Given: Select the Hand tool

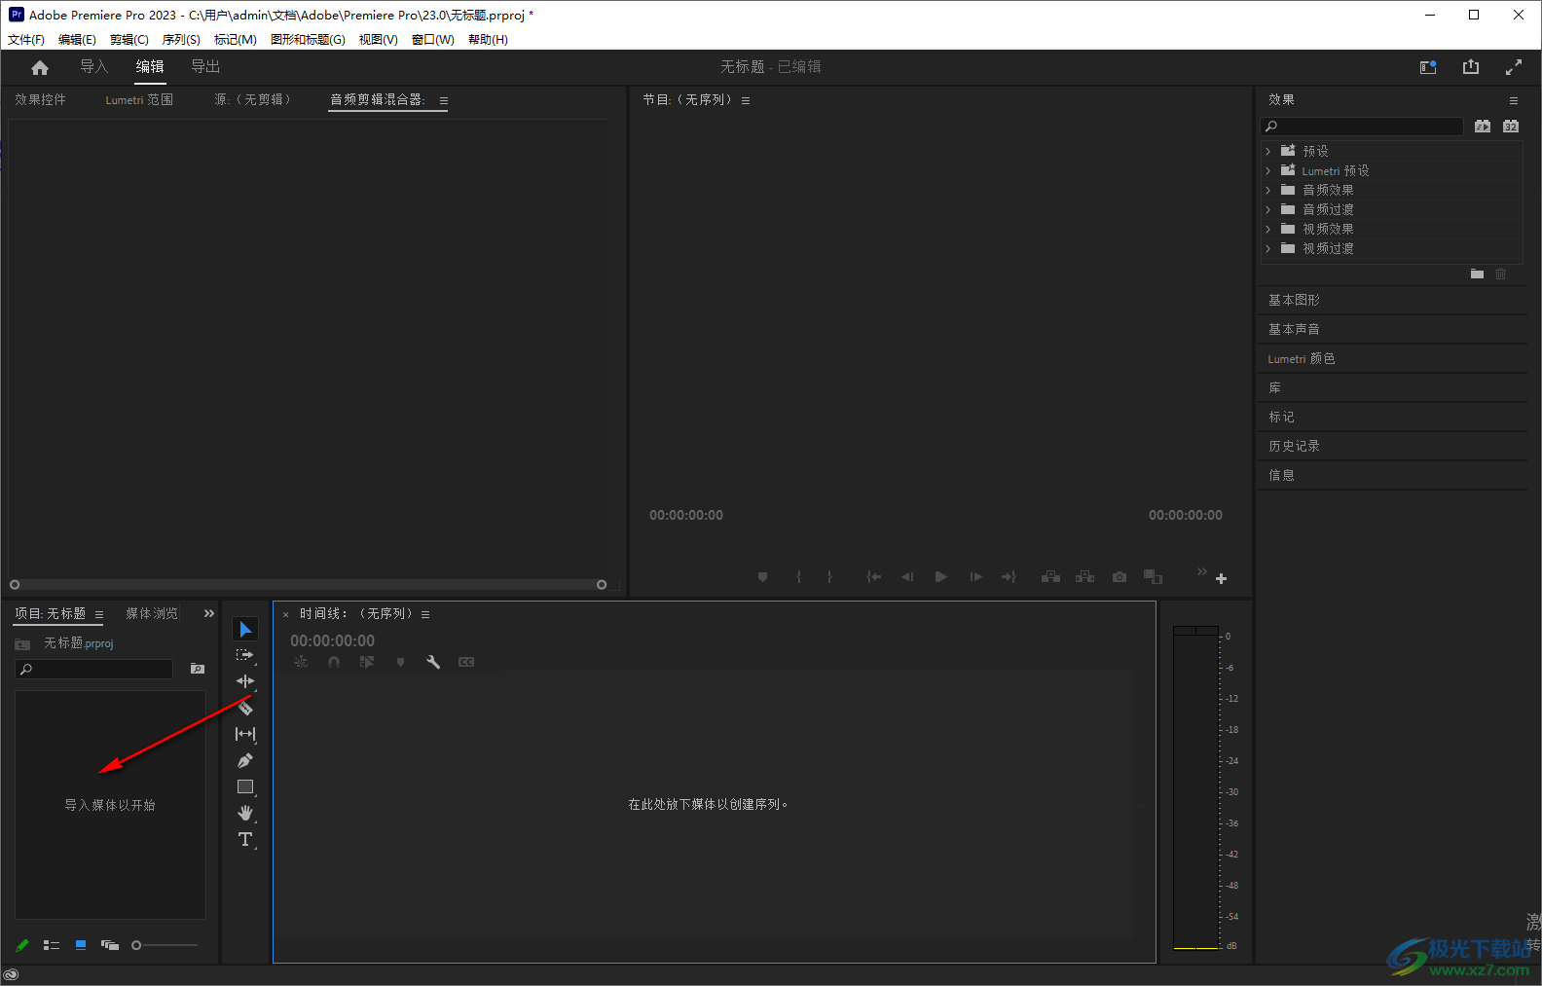Looking at the screenshot, I should 245,813.
